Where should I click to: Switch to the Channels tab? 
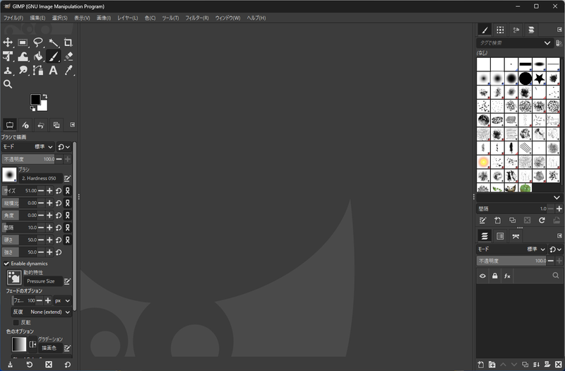point(500,236)
